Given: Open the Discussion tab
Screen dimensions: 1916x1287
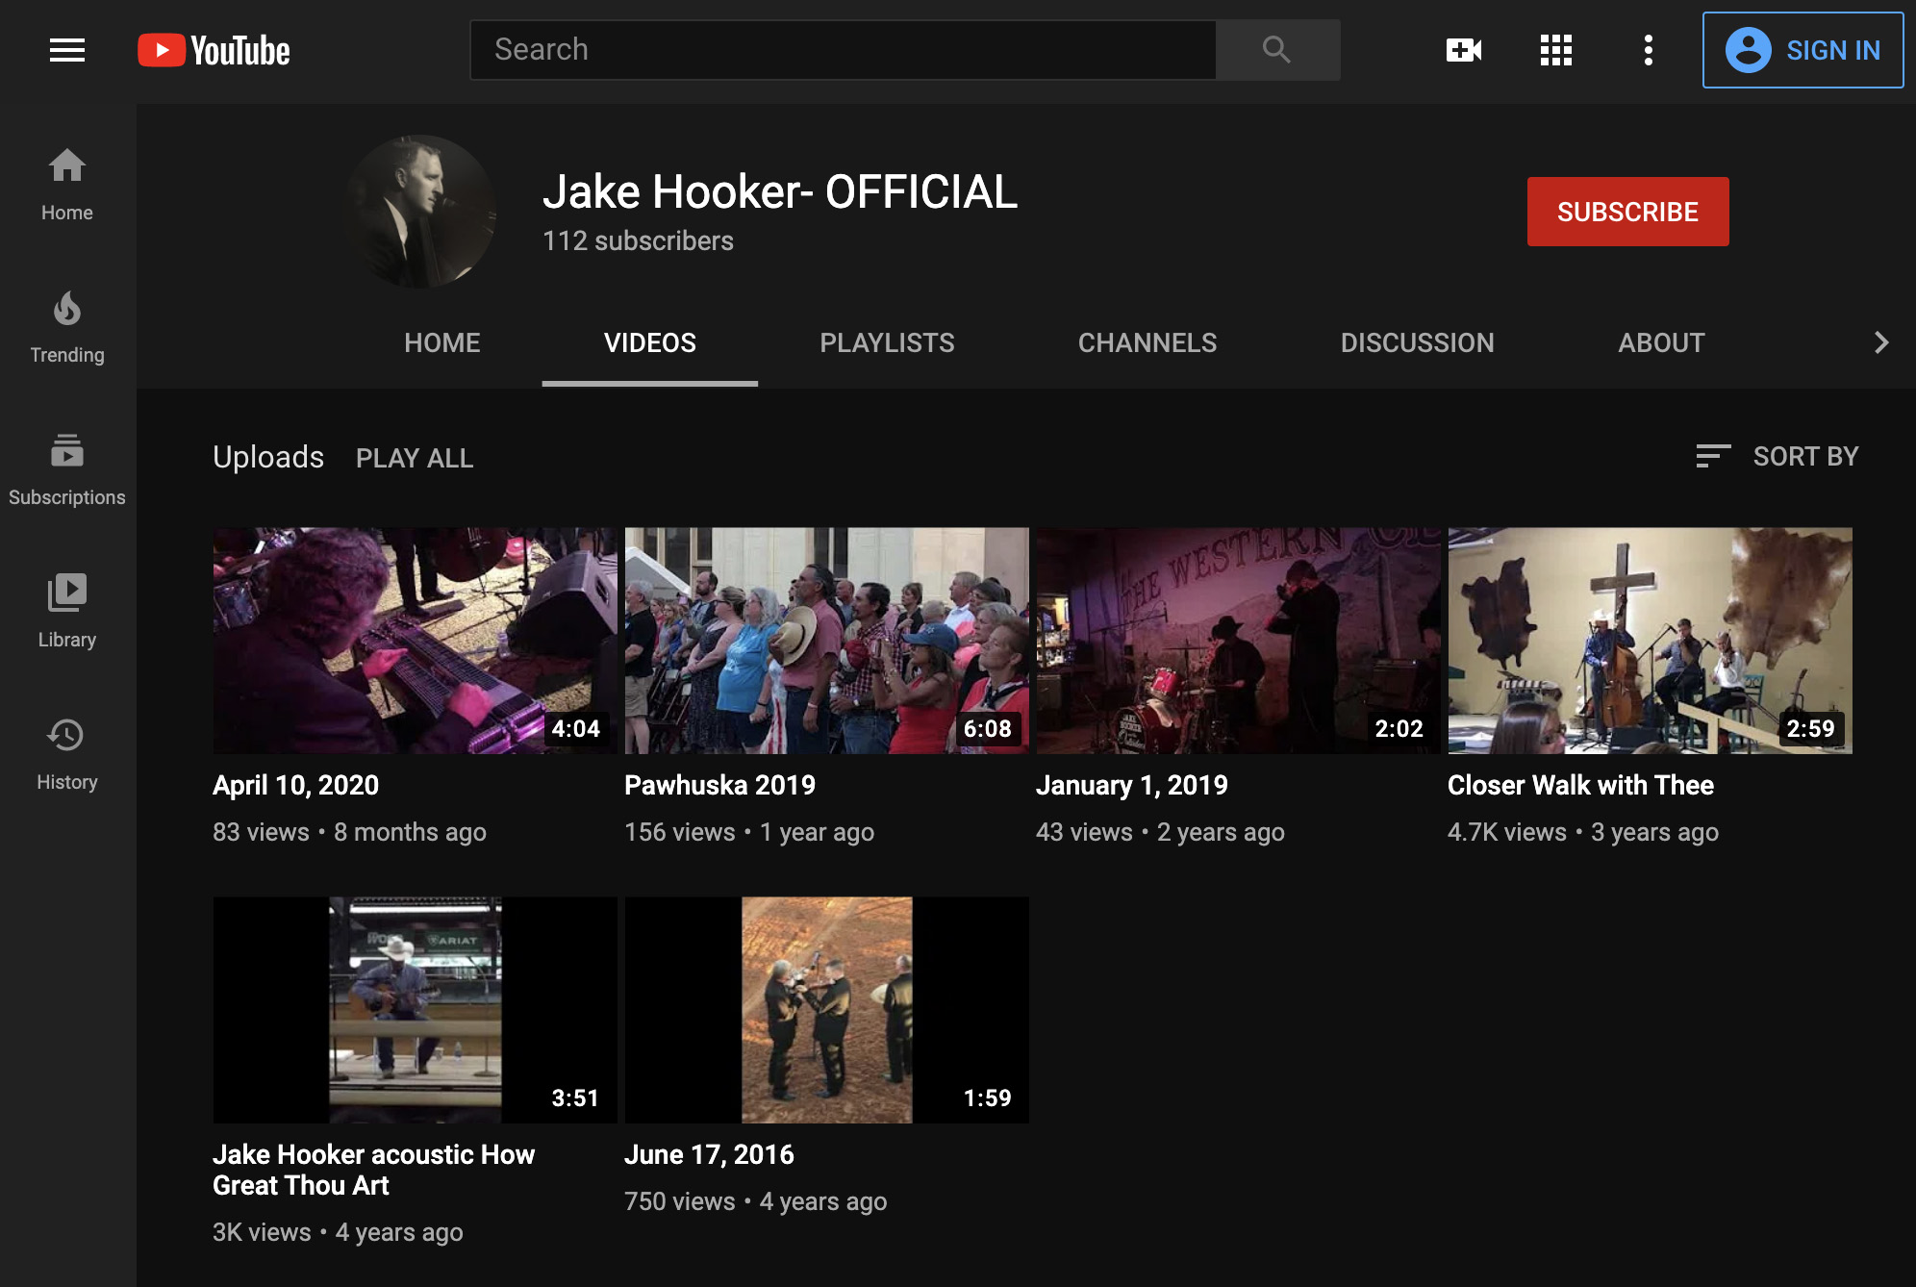Looking at the screenshot, I should coord(1417,342).
